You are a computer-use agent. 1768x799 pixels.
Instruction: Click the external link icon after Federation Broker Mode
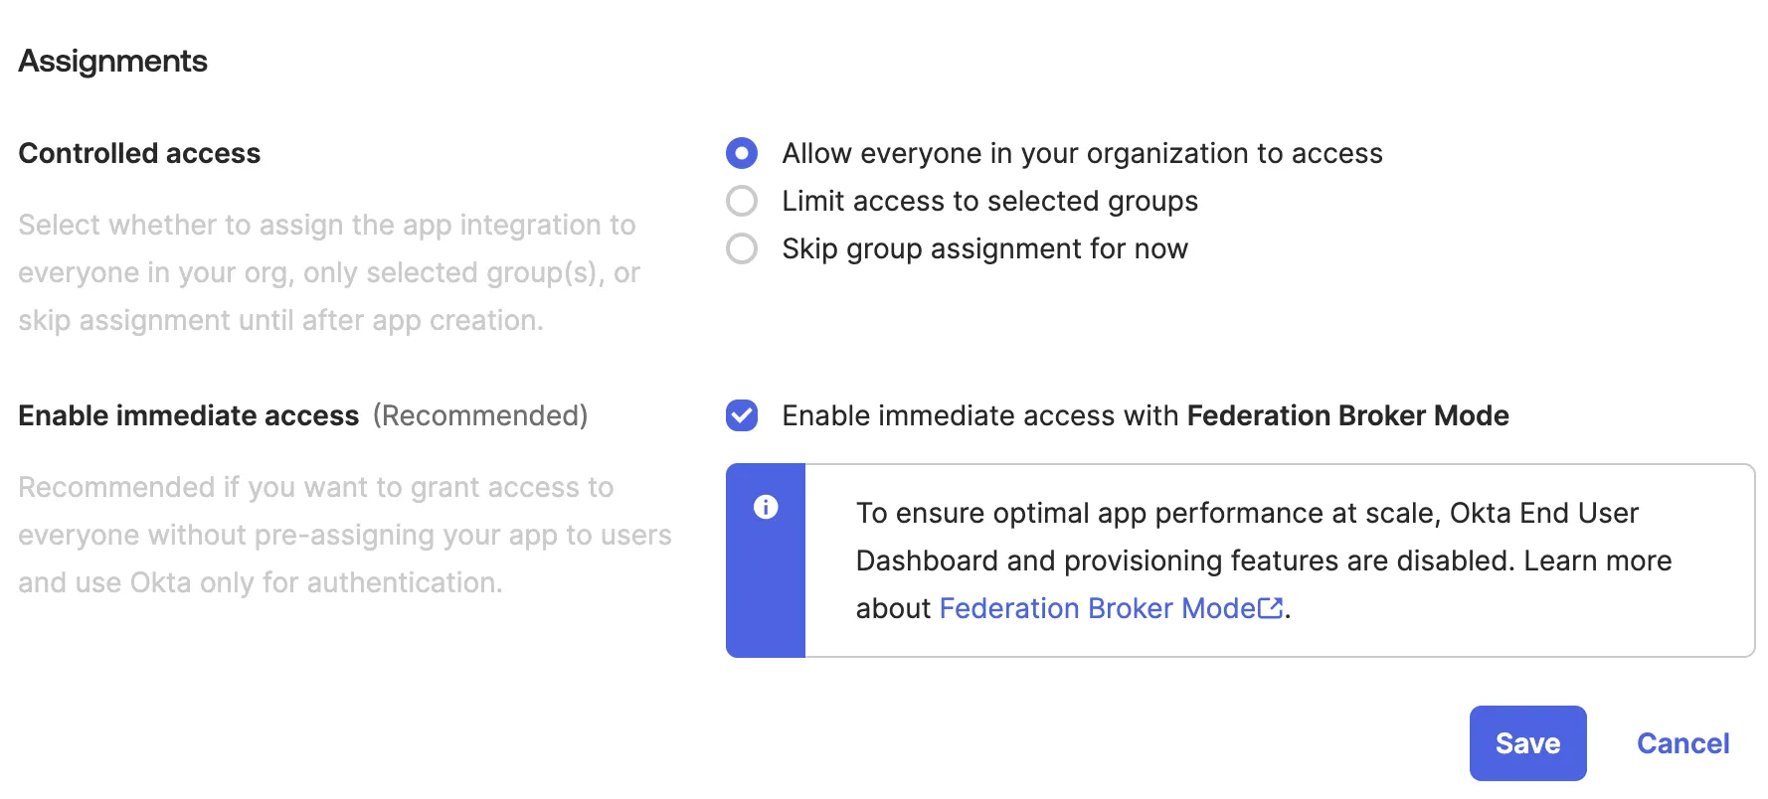(x=1270, y=608)
